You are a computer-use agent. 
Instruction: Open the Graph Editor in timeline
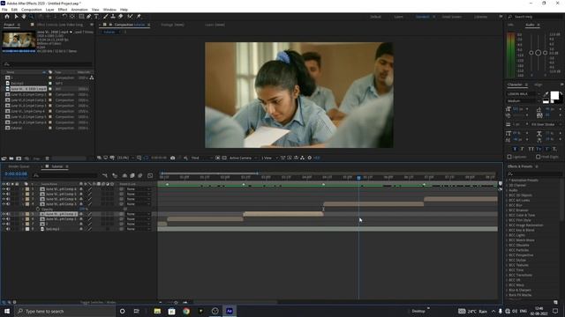[x=150, y=175]
